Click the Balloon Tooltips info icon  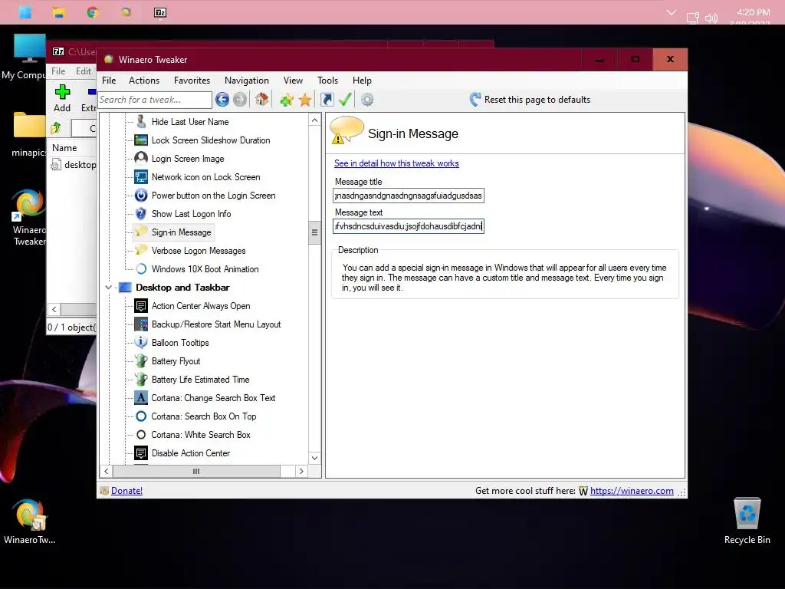click(141, 342)
